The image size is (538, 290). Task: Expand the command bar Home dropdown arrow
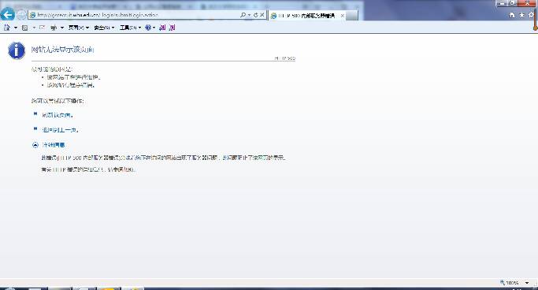point(16,28)
